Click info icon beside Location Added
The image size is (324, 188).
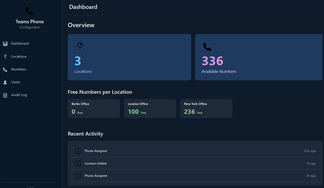tap(78, 163)
